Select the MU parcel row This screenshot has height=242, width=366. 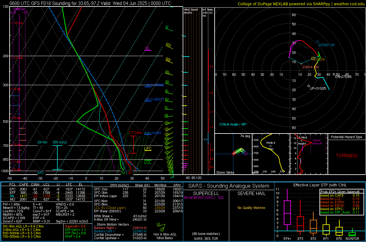coord(47,199)
